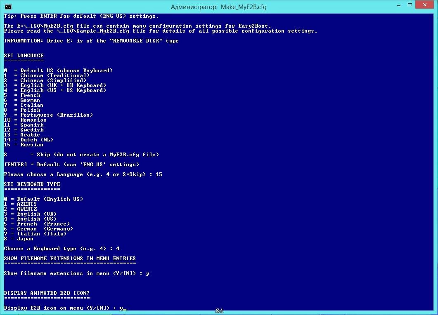Click the 'DISPLAY ANIMATED E2B ICON?' heading
The width and height of the screenshot is (438, 315).
(47, 293)
